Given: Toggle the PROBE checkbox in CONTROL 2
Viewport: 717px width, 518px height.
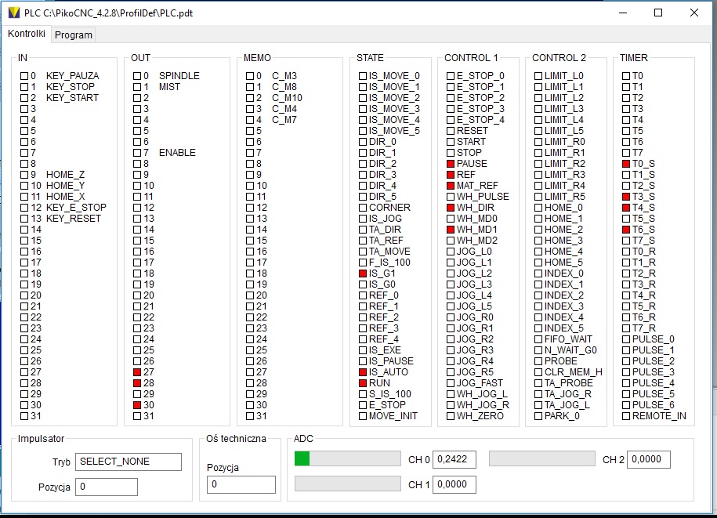Looking at the screenshot, I should [538, 361].
